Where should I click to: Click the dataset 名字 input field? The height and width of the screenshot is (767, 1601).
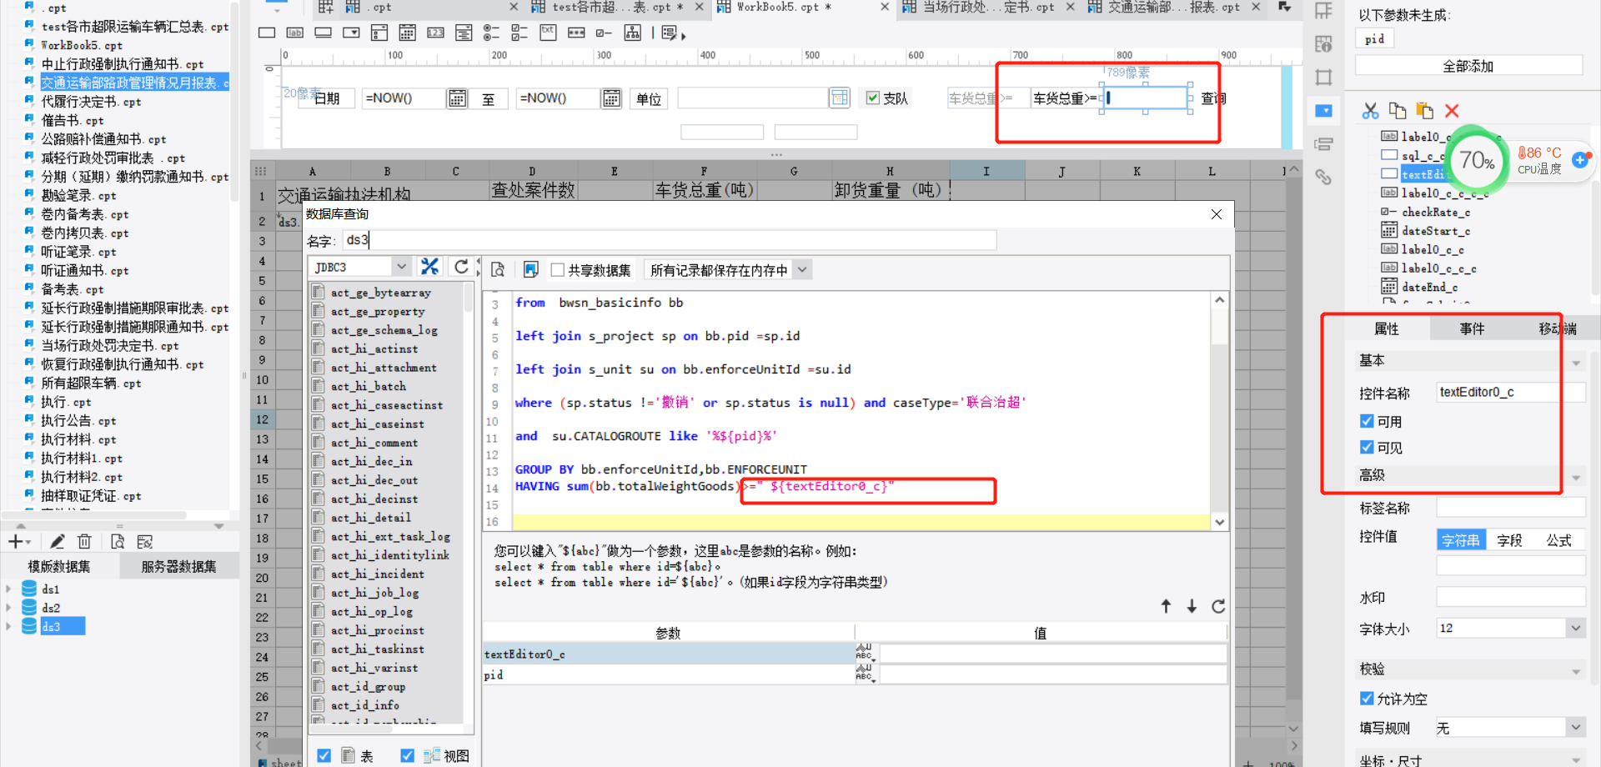[x=670, y=240]
